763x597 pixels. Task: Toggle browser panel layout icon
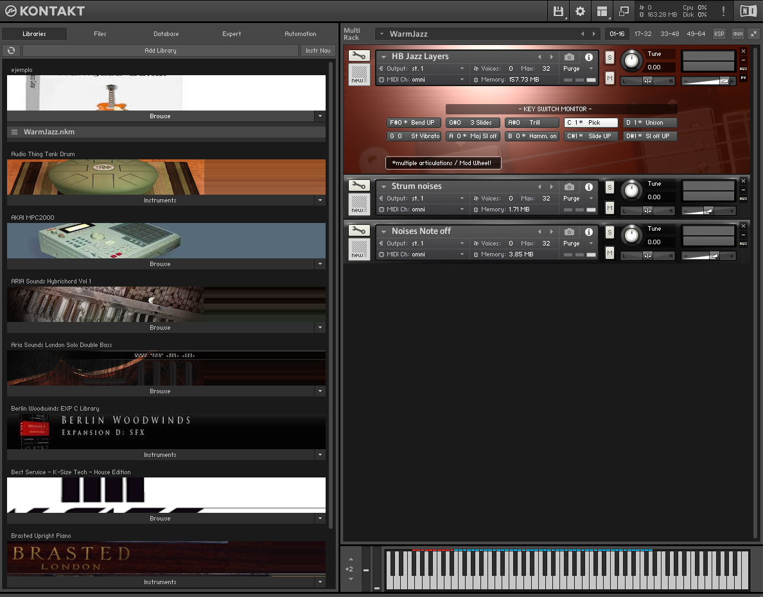pos(602,11)
